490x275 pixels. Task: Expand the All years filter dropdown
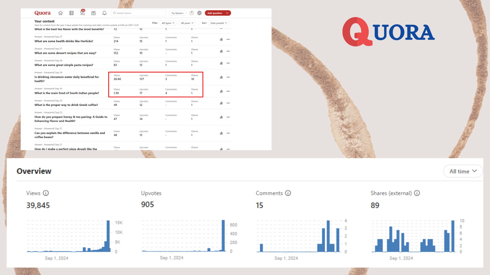[x=187, y=23]
